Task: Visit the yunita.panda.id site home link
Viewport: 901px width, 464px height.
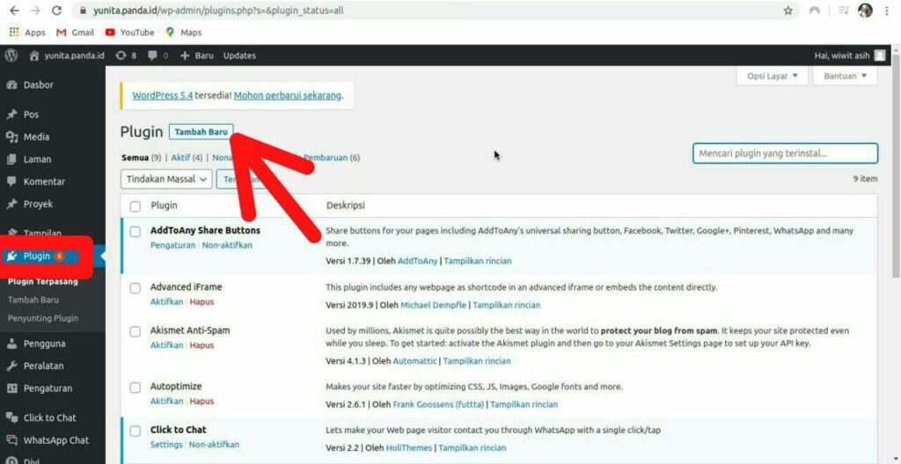Action: pos(67,55)
